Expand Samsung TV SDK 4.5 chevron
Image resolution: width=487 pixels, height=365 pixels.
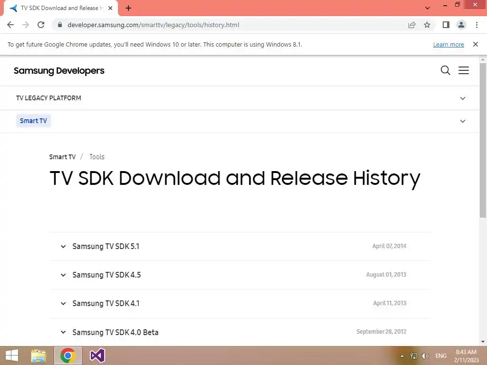click(63, 275)
